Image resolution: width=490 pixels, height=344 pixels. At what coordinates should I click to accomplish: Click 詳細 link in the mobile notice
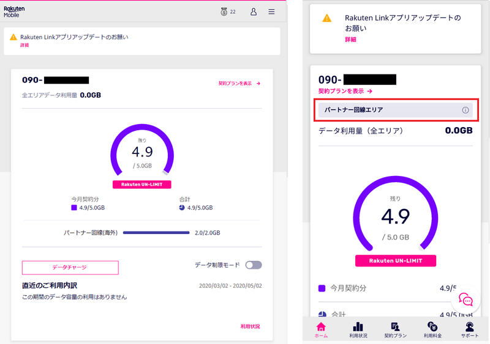tap(350, 40)
